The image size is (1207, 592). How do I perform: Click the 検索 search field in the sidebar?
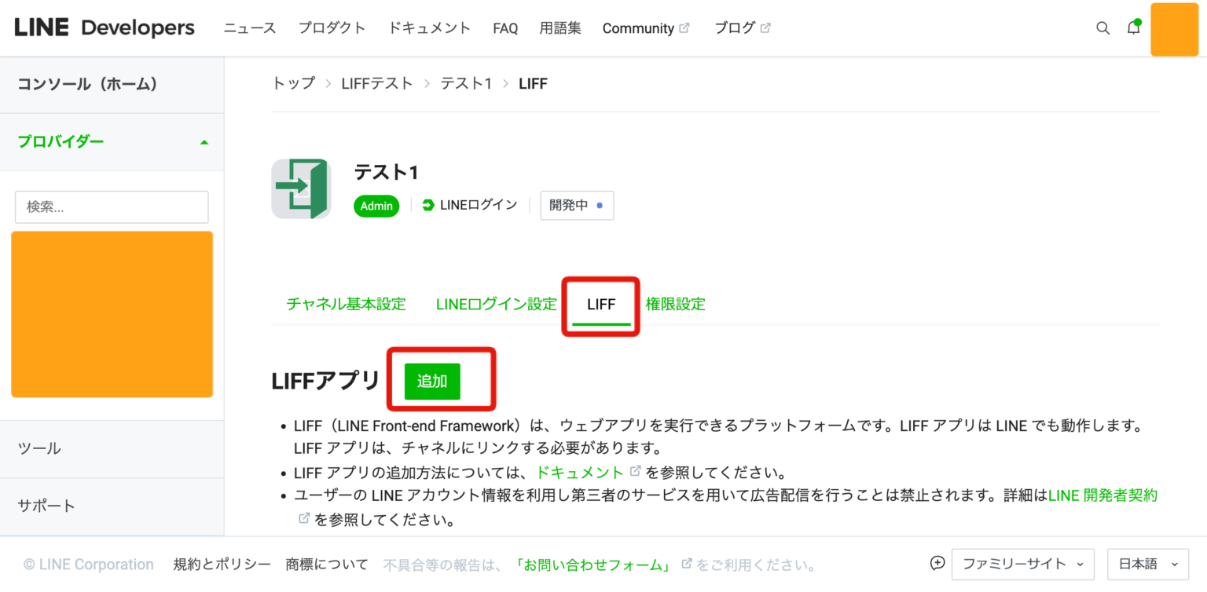[x=112, y=206]
